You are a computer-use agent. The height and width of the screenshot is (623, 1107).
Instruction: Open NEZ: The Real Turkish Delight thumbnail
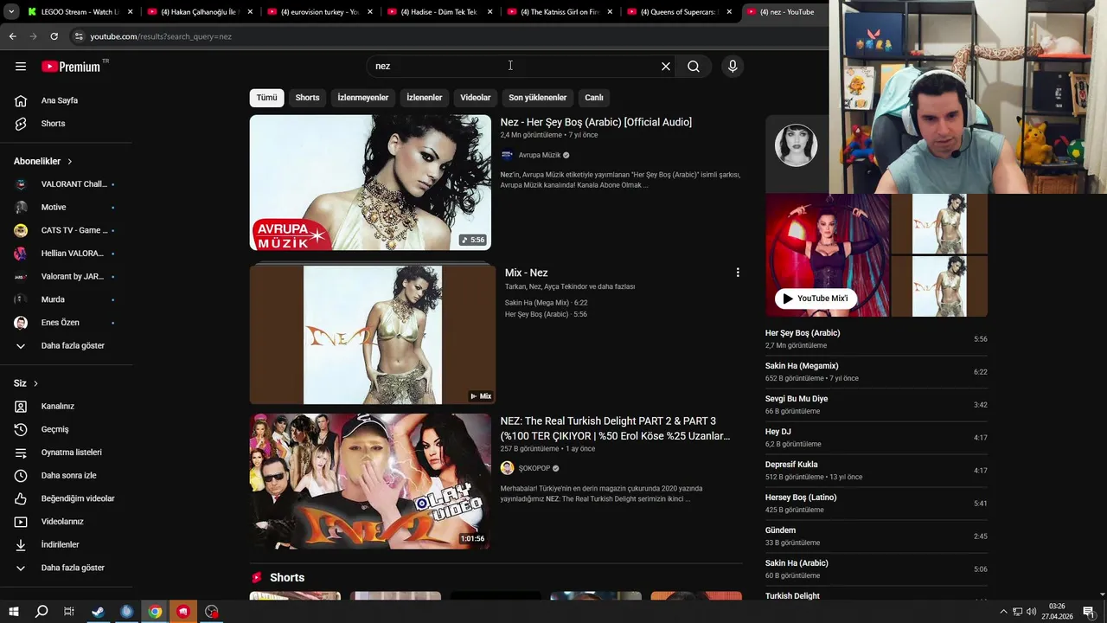pyautogui.click(x=370, y=481)
